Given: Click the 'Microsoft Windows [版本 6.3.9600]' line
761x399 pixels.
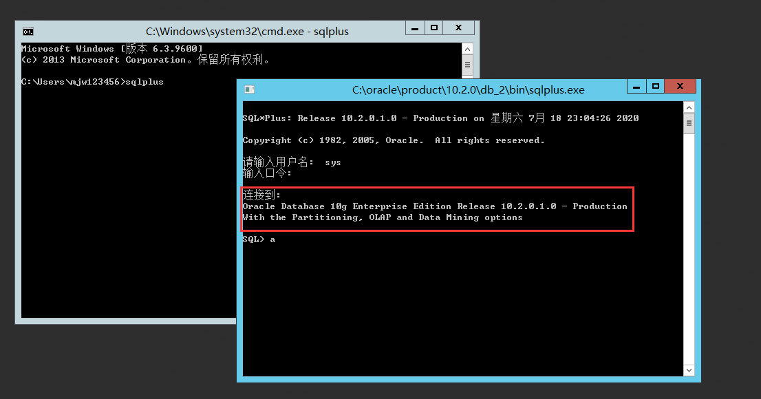Looking at the screenshot, I should [x=112, y=49].
